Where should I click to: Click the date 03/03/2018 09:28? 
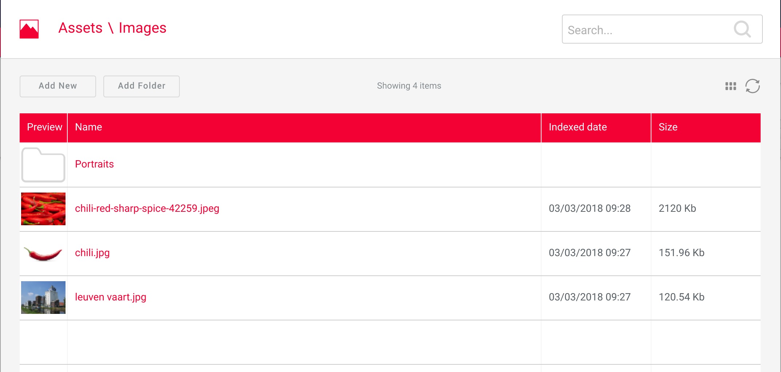coord(590,209)
